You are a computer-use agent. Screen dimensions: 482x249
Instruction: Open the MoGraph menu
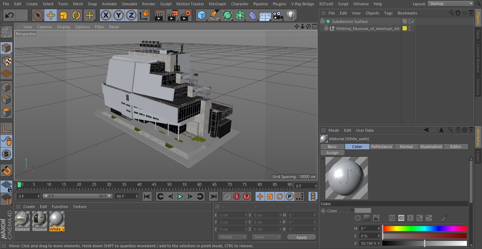pyautogui.click(x=217, y=4)
